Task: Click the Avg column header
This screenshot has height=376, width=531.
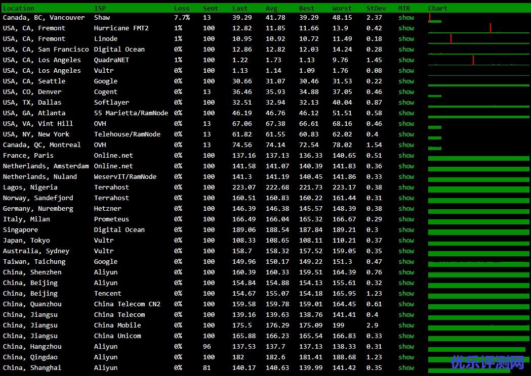Action: coord(272,9)
